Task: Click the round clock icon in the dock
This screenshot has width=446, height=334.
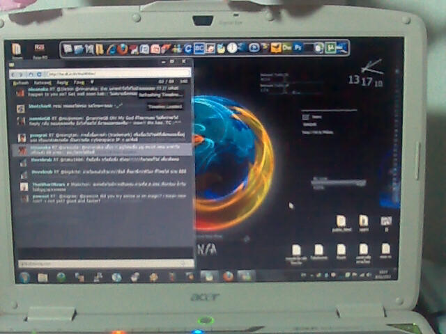Action: (x=232, y=48)
